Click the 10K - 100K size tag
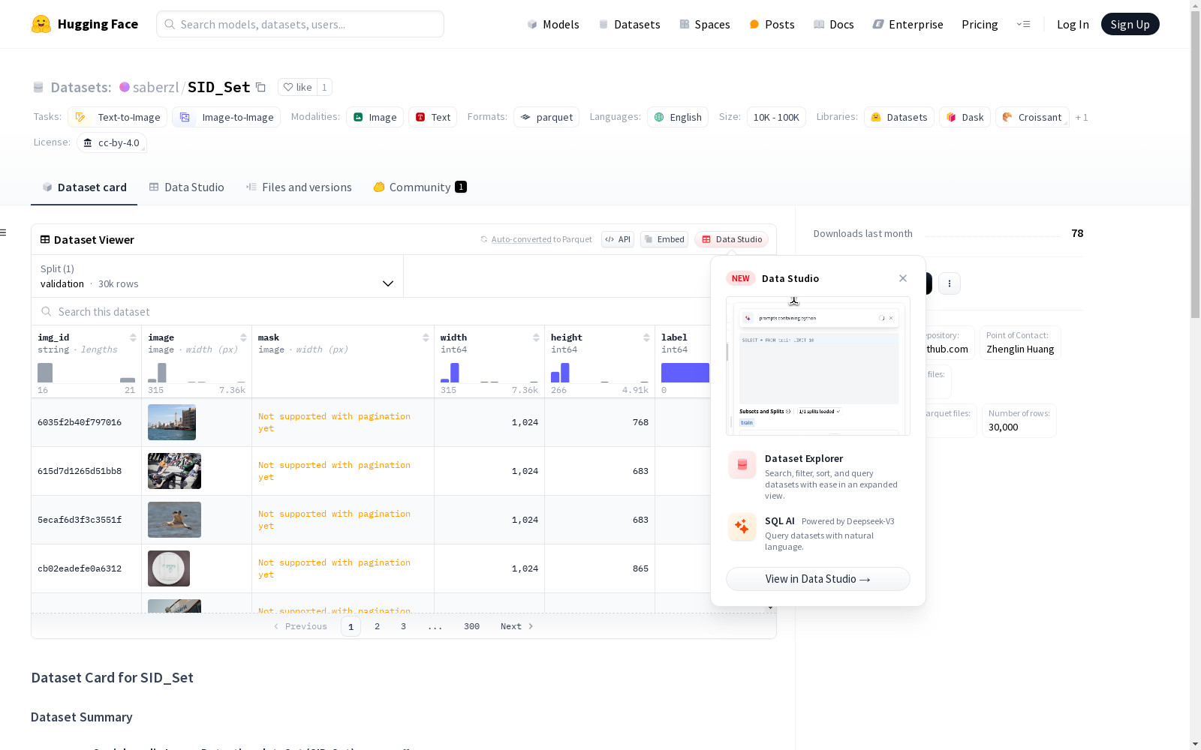Viewport: 1201px width, 750px height. tap(776, 117)
